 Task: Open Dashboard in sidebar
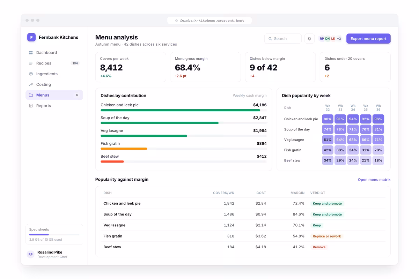click(54, 53)
